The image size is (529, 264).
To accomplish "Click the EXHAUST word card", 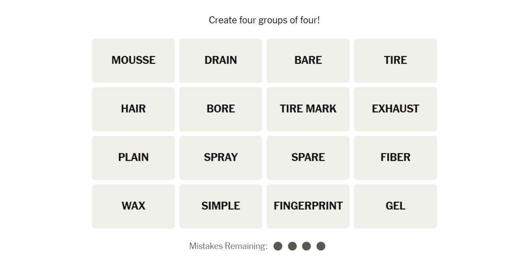I will (395, 109).
